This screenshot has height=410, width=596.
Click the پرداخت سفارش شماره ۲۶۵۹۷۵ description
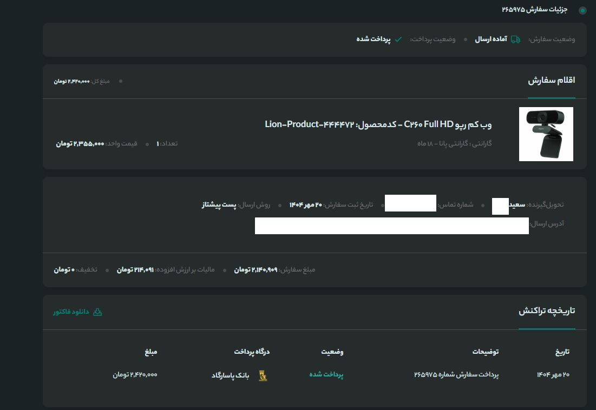click(x=456, y=375)
